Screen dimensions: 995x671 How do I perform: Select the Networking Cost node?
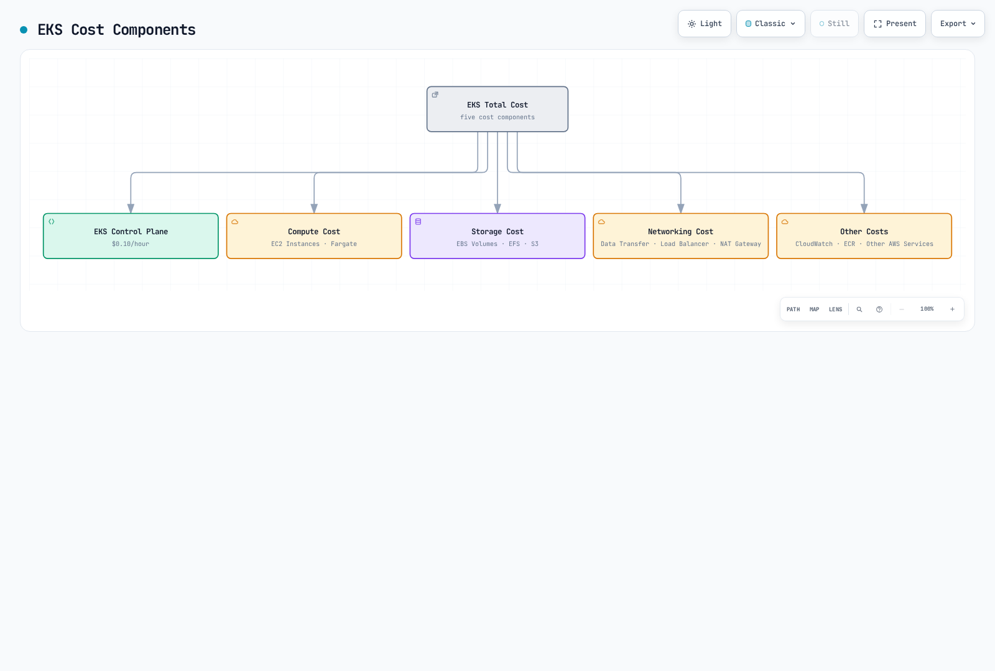[x=681, y=236]
